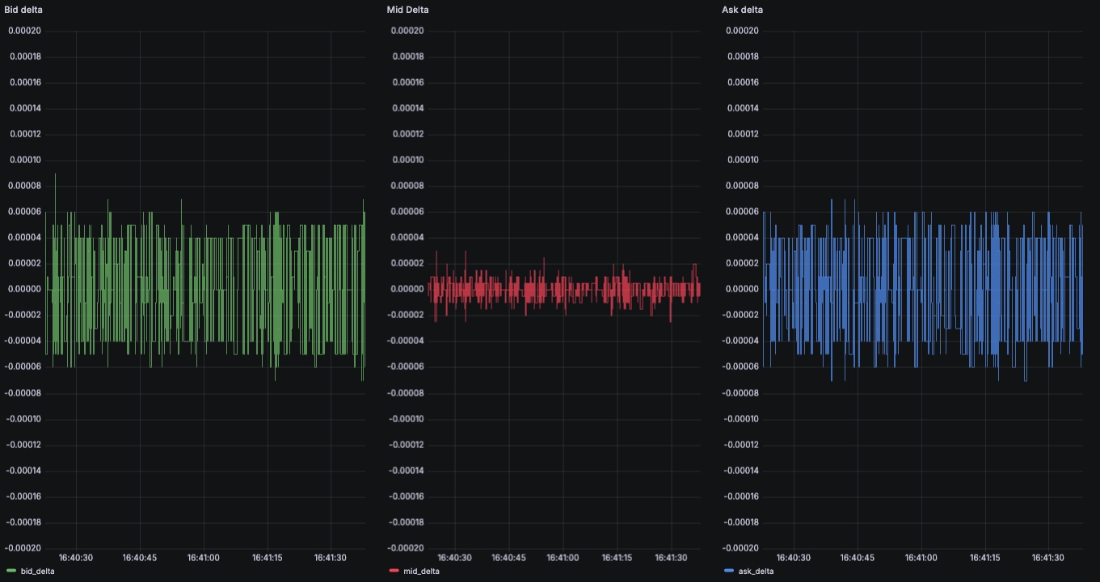1100x582 pixels.
Task: Click the 0.00000 y-axis label in Bid delta panel
Action: pos(24,289)
